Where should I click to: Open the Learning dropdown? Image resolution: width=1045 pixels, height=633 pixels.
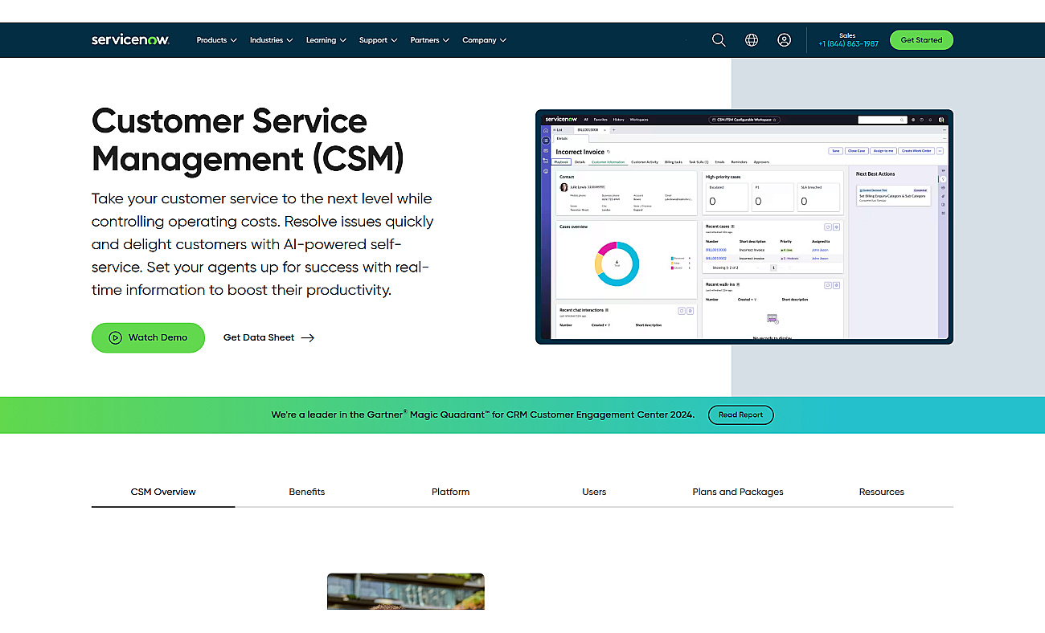[326, 40]
